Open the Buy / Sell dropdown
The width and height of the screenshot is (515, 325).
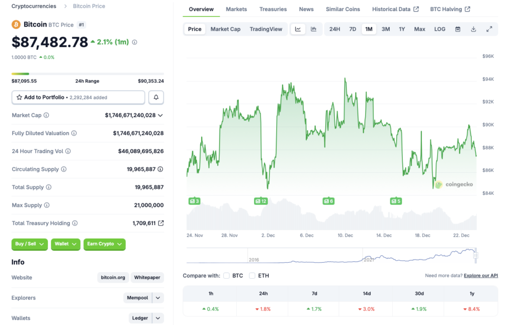pos(29,244)
